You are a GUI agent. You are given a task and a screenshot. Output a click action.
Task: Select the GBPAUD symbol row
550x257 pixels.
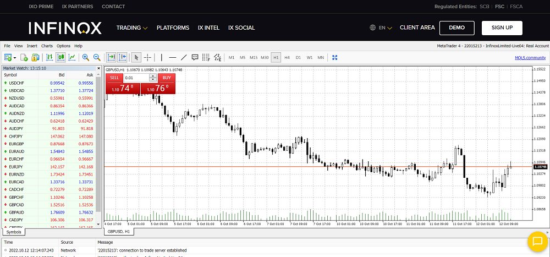tap(49, 212)
